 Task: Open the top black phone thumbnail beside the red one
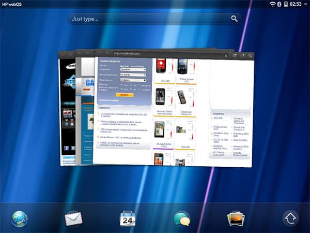[182, 66]
